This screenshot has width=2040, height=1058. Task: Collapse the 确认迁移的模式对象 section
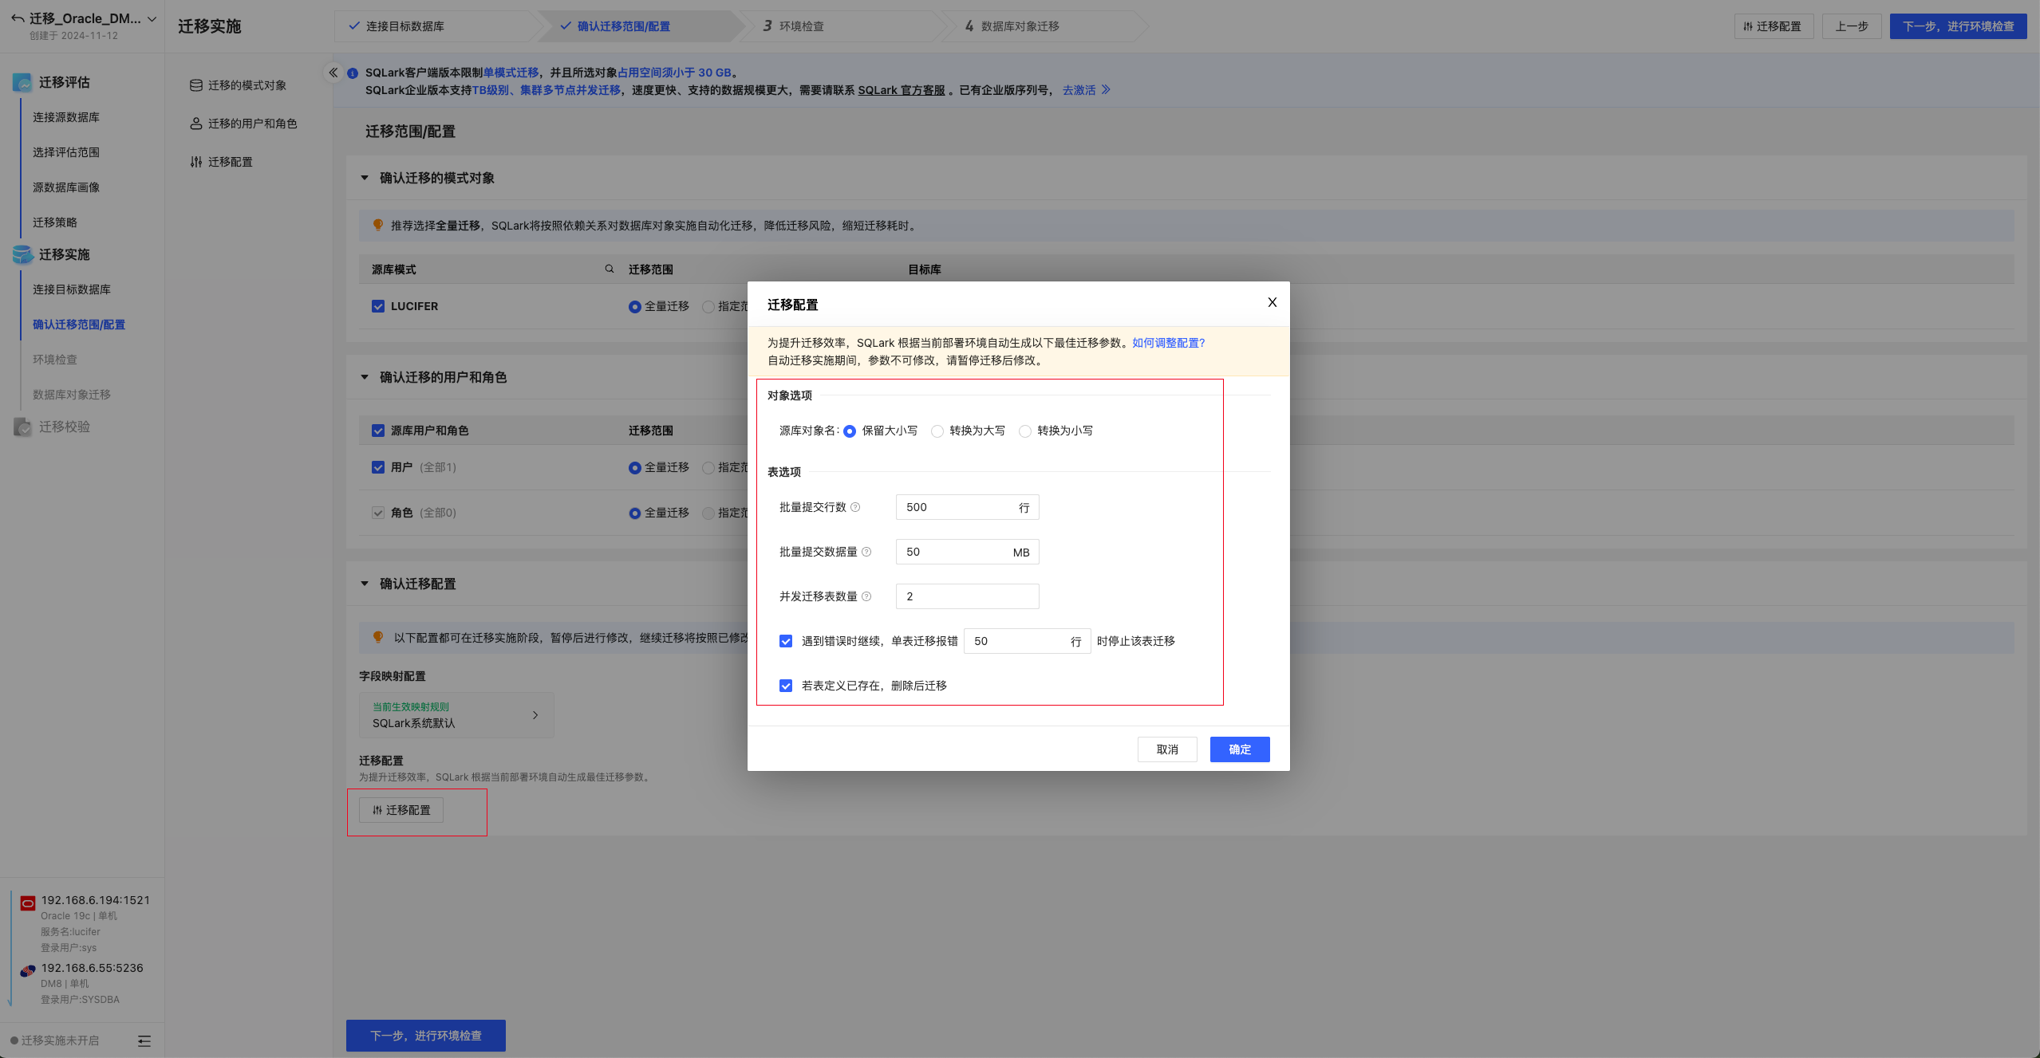364,177
